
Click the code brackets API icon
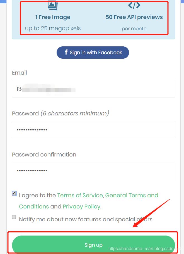(134, 5)
